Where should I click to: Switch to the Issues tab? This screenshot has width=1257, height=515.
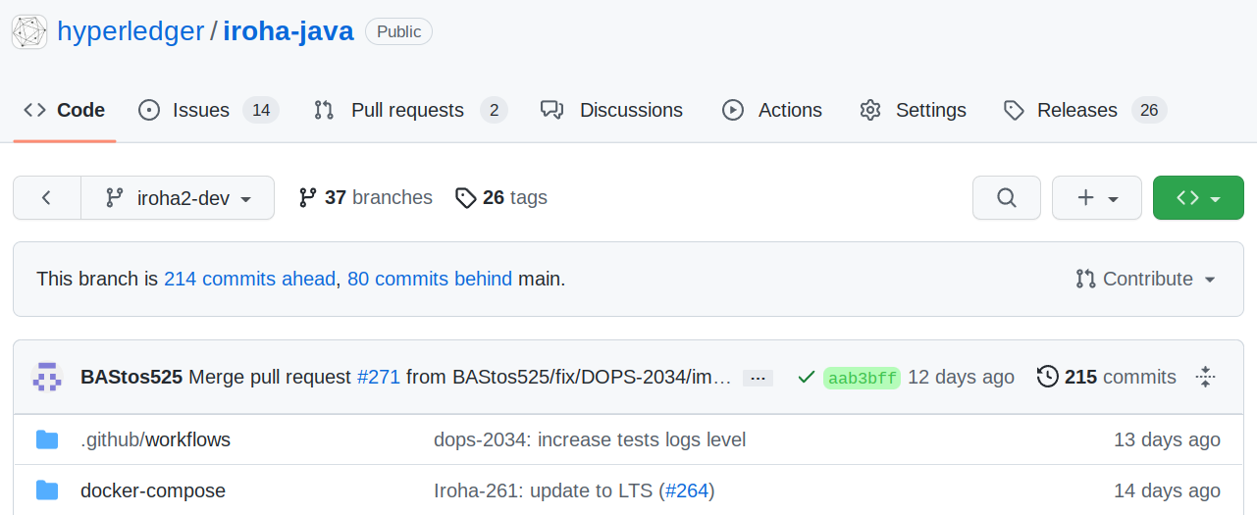tap(208, 110)
